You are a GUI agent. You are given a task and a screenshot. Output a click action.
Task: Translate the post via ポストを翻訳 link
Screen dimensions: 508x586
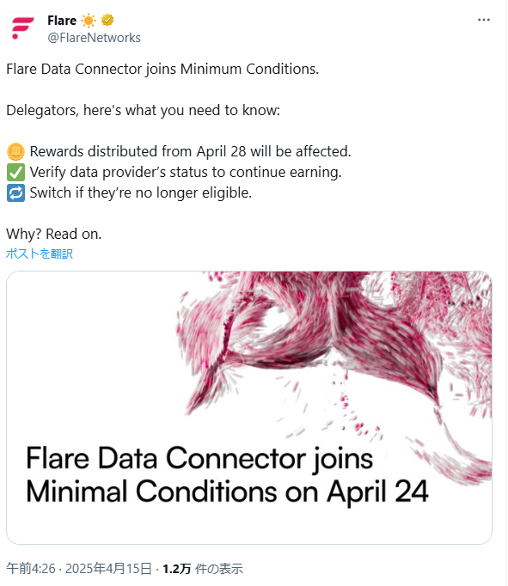point(40,253)
